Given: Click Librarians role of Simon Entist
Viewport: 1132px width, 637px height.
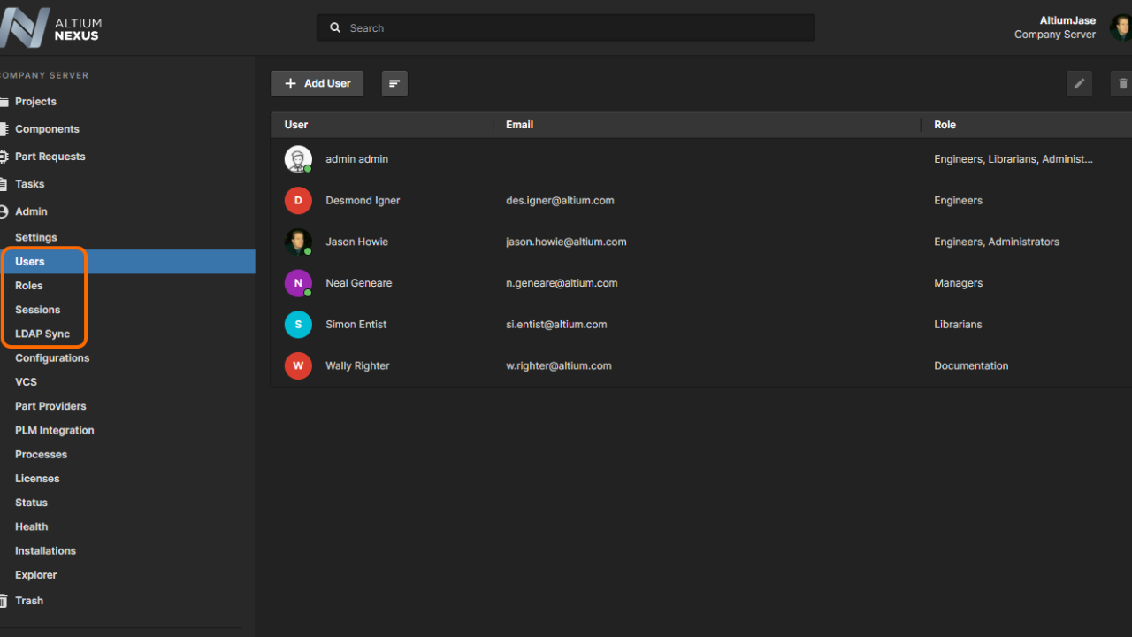Looking at the screenshot, I should pyautogui.click(x=958, y=325).
